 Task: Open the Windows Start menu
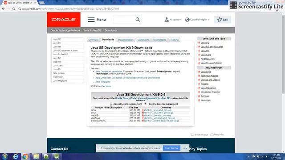pyautogui.click(x=5, y=156)
